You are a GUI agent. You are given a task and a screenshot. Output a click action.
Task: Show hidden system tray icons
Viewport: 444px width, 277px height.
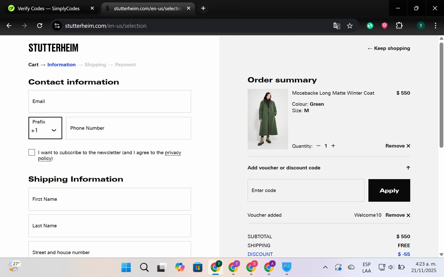click(325, 267)
